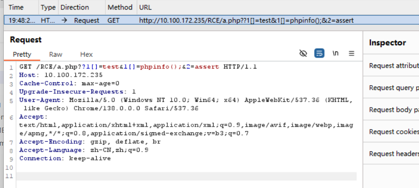
Task: Switch to the Hex tab
Action: 86,54
